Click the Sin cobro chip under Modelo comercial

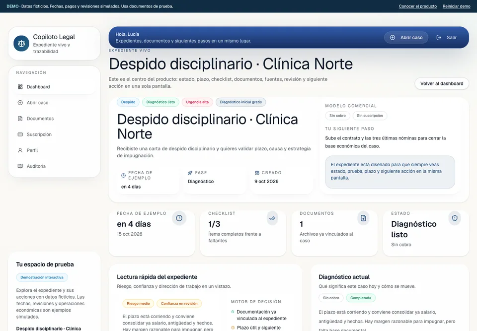click(337, 116)
